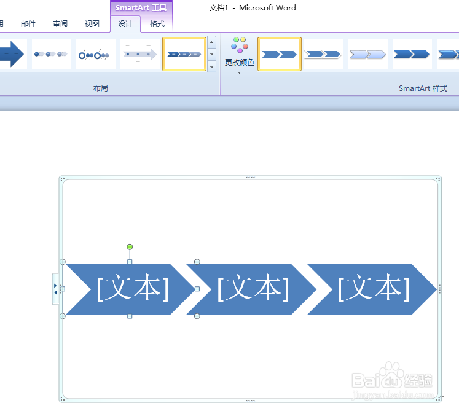Click the bottom-right corner handle of selected chevron

point(197,316)
